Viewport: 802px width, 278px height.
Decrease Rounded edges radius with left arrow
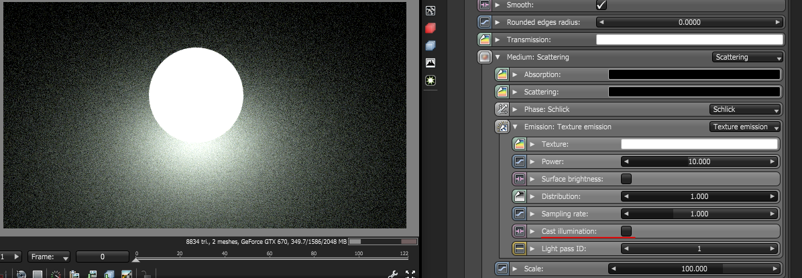[601, 23]
